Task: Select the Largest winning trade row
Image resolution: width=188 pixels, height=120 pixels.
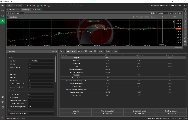Action: tap(123, 84)
